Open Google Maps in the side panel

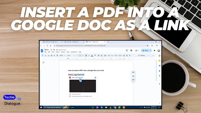point(159,76)
